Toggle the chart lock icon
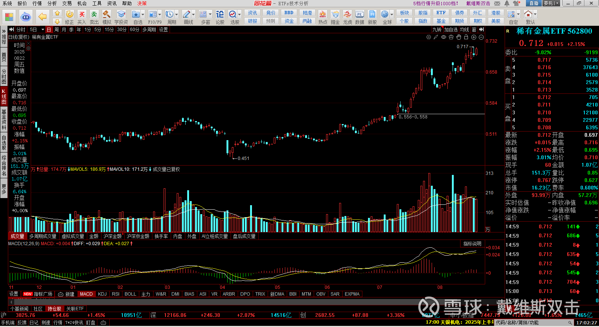Screen dimensions: 599x327 point(466,37)
